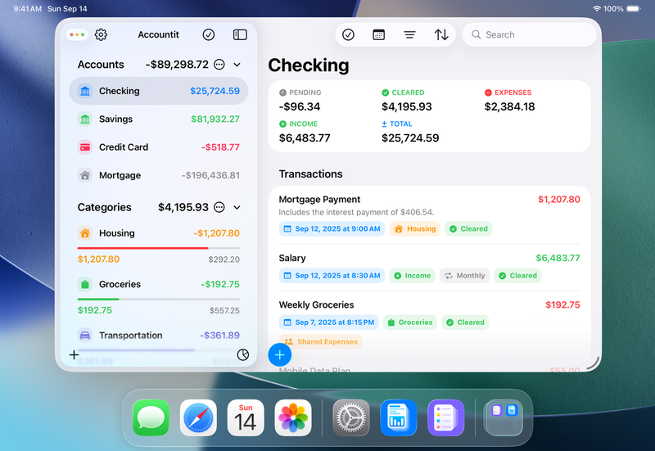This screenshot has width=655, height=451.
Task: Click the sidebar layout toggle icon
Action: pos(240,34)
